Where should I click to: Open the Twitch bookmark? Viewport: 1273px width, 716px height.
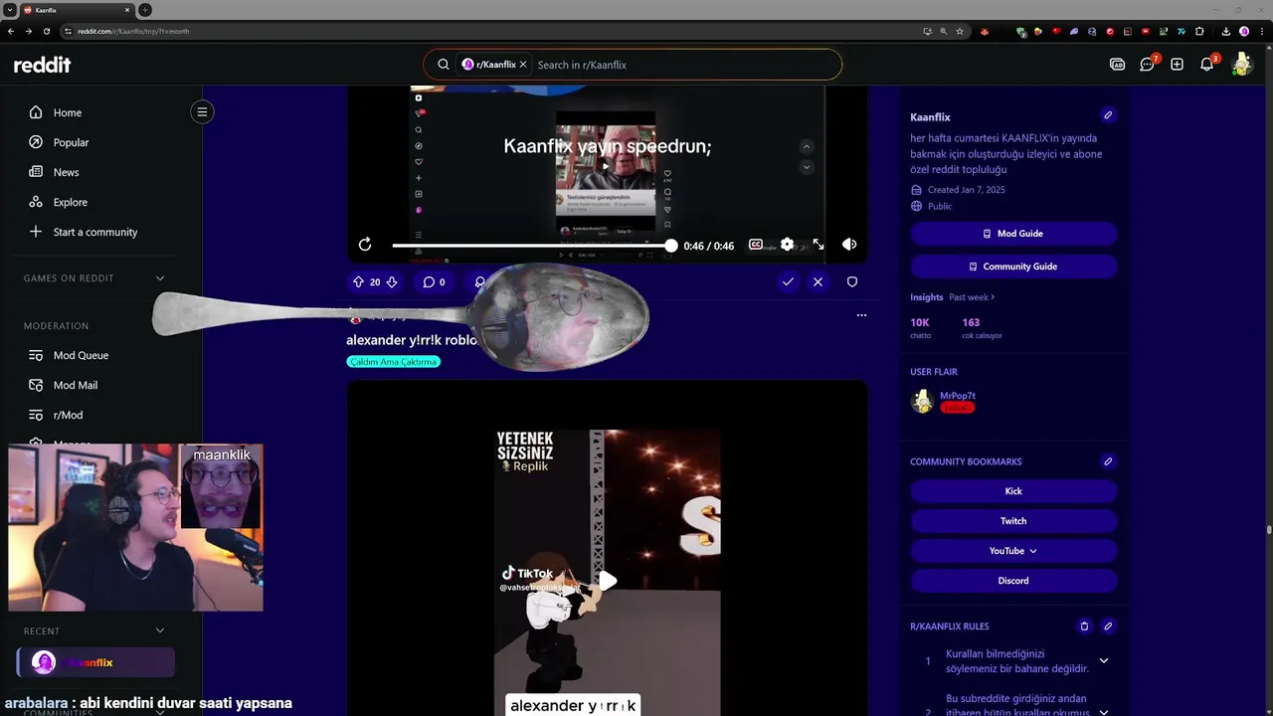click(1013, 521)
